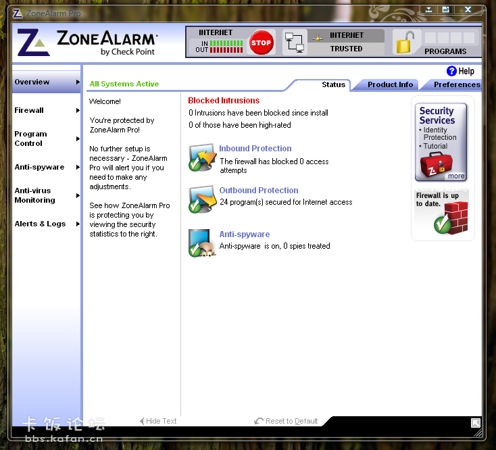Click the Anti-spyware monitor icon
Screen dimensions: 496x450
pos(202,243)
